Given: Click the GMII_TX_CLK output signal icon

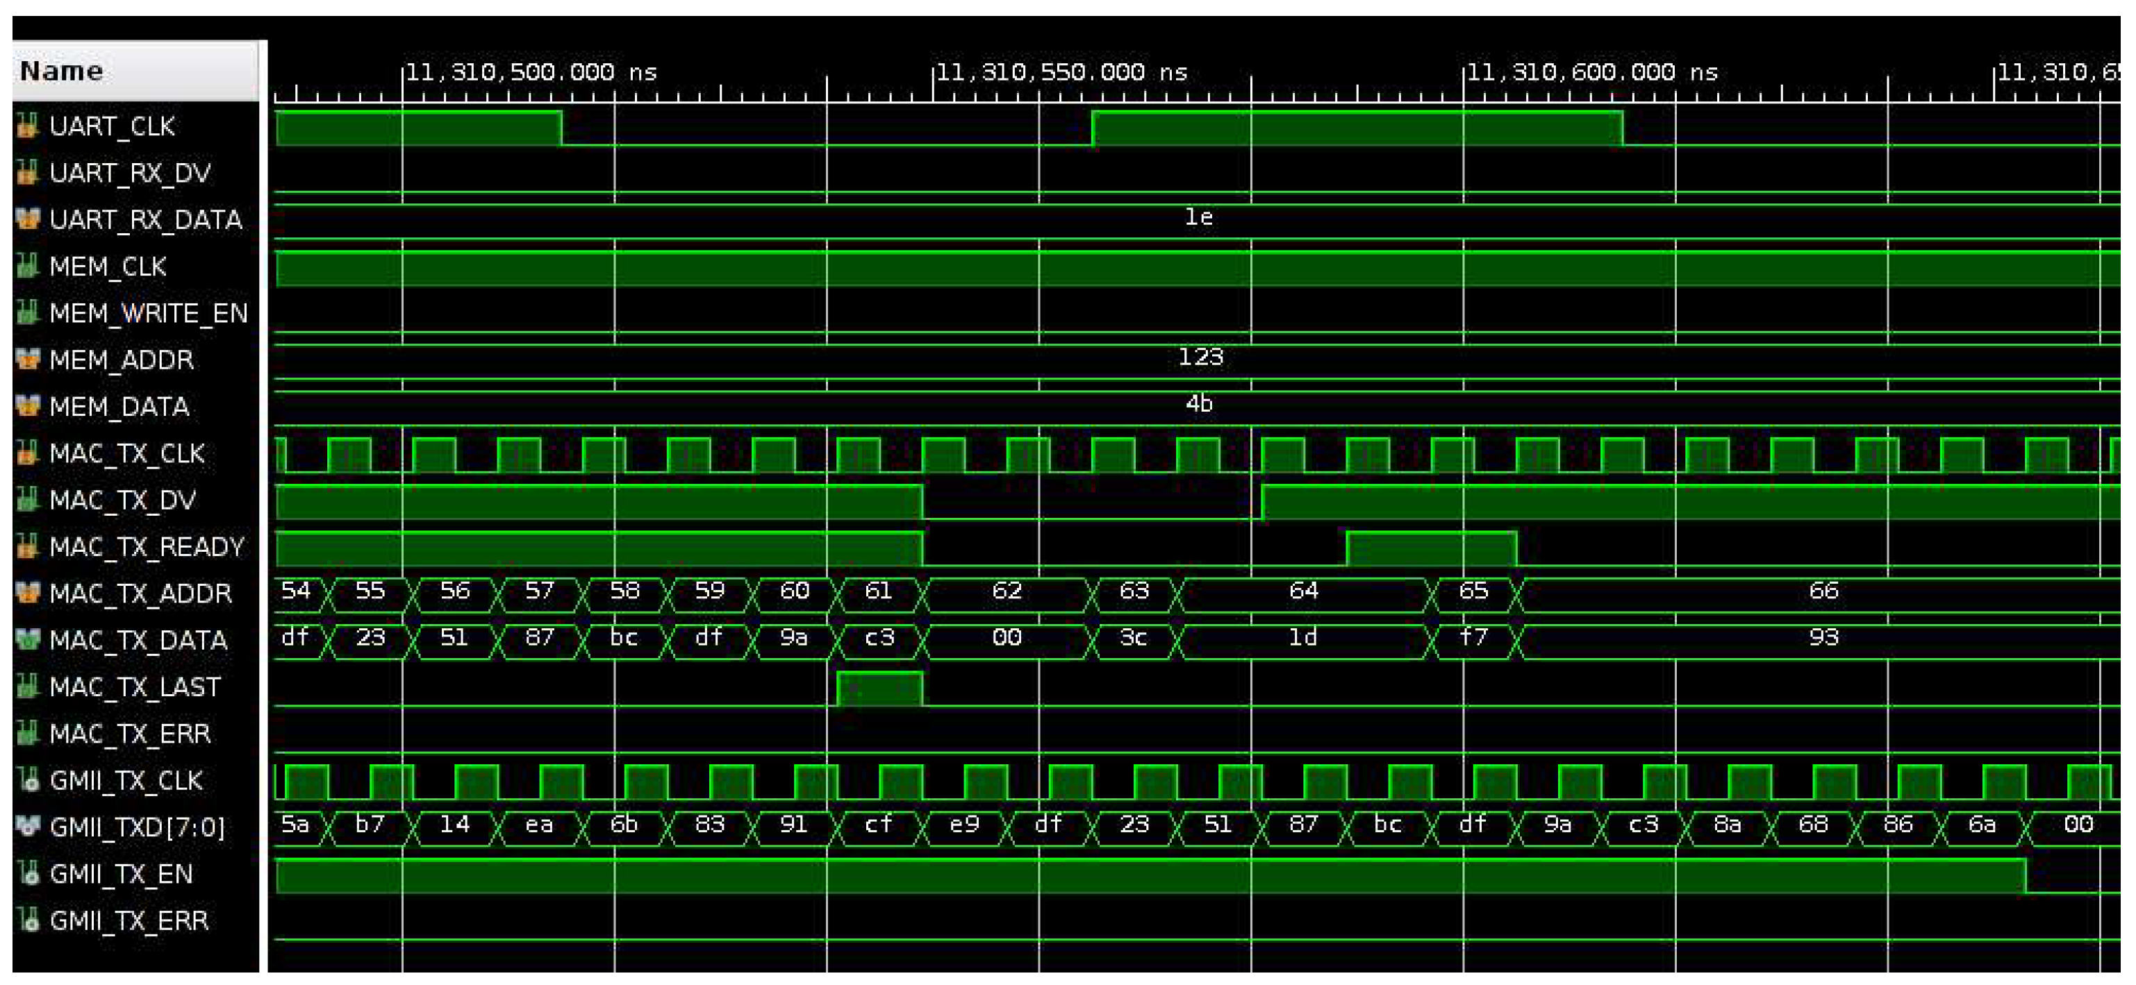Looking at the screenshot, I should [x=29, y=780].
